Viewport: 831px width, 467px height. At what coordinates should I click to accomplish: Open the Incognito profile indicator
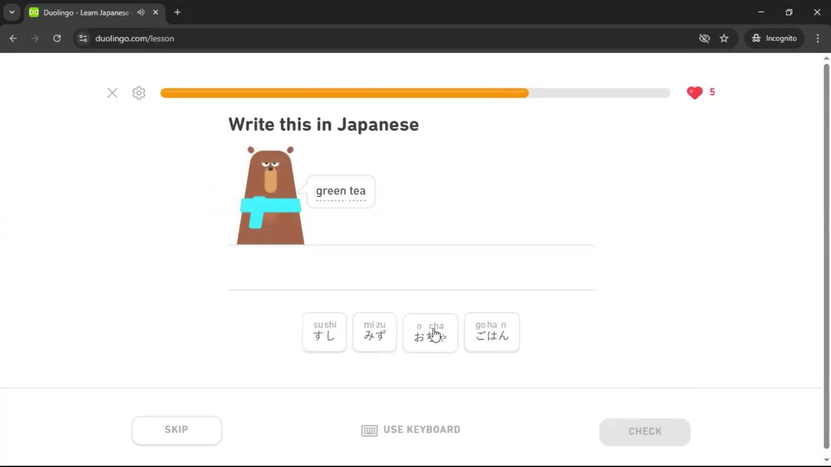pyautogui.click(x=774, y=38)
